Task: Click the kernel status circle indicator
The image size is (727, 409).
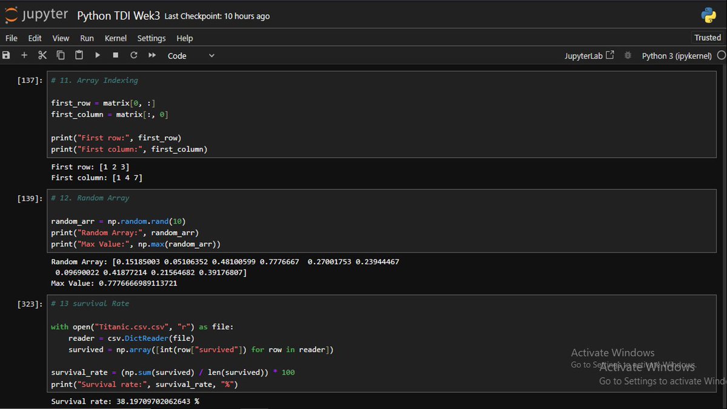Action: pos(721,55)
